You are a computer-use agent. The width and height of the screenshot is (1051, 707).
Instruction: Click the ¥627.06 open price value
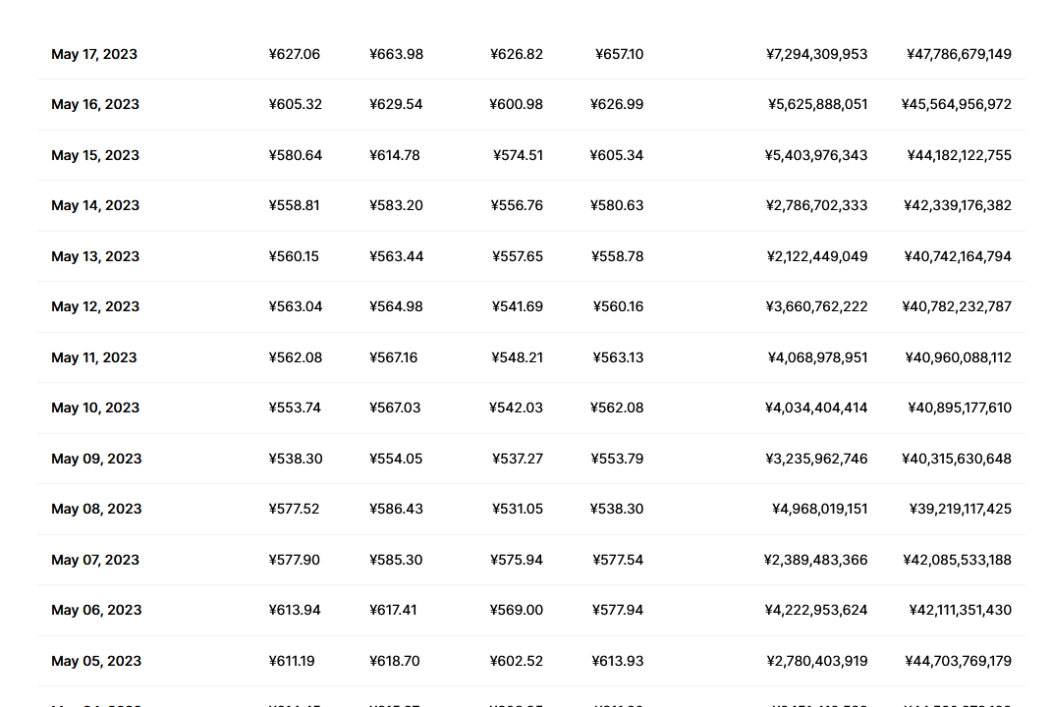coord(295,54)
